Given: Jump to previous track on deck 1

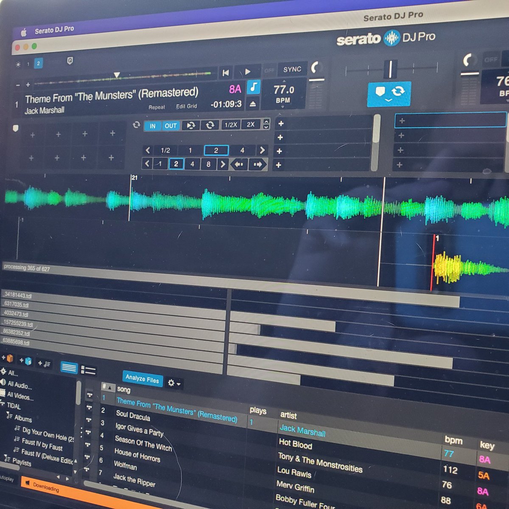Looking at the screenshot, I should click(226, 73).
